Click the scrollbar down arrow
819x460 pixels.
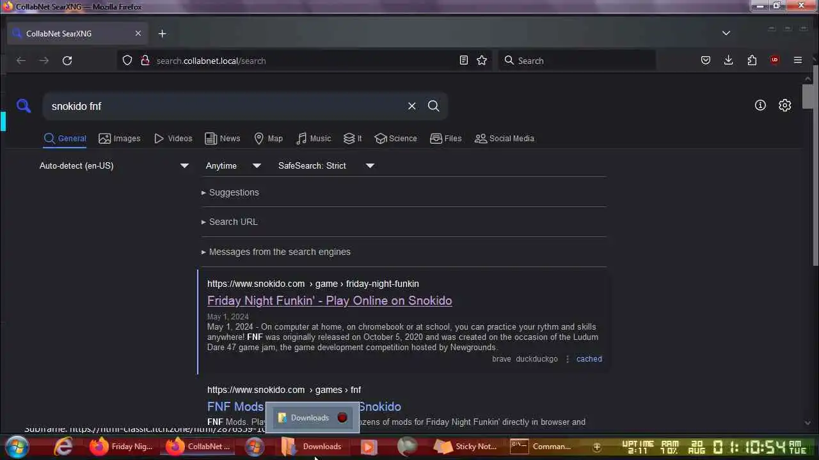pyautogui.click(x=808, y=423)
